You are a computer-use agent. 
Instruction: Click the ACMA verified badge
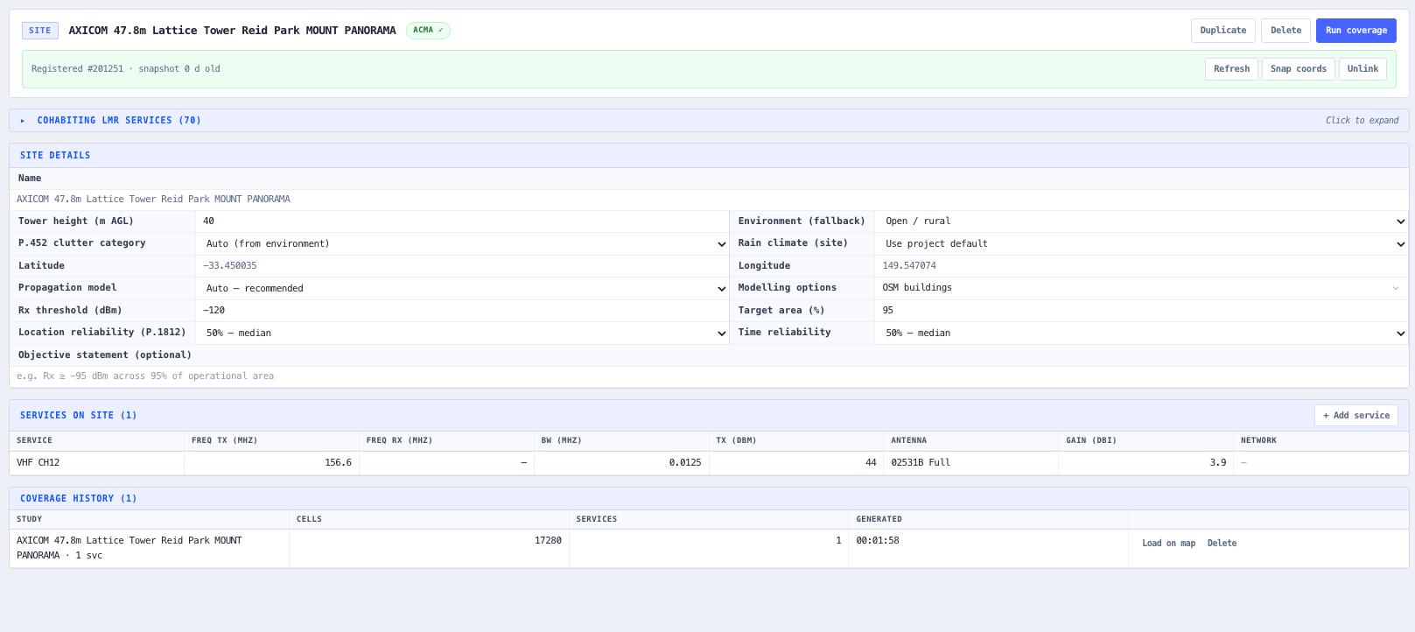pyautogui.click(x=428, y=31)
